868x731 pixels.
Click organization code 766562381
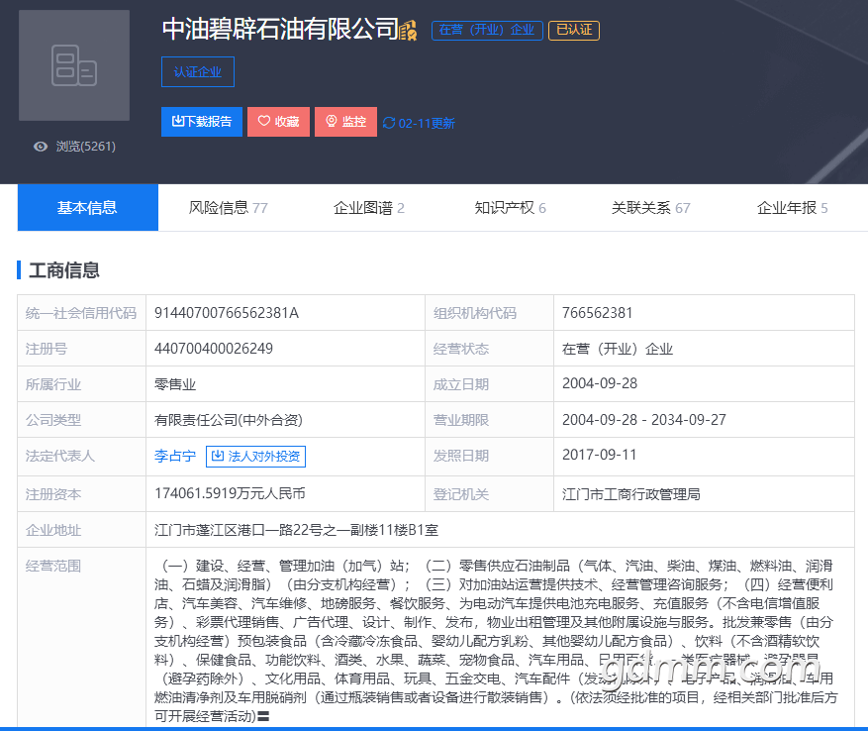pyautogui.click(x=597, y=313)
